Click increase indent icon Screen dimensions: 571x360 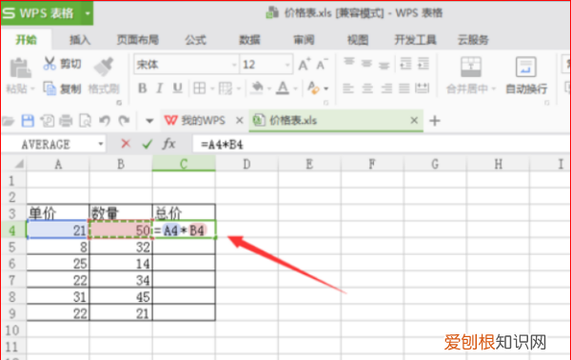423,64
